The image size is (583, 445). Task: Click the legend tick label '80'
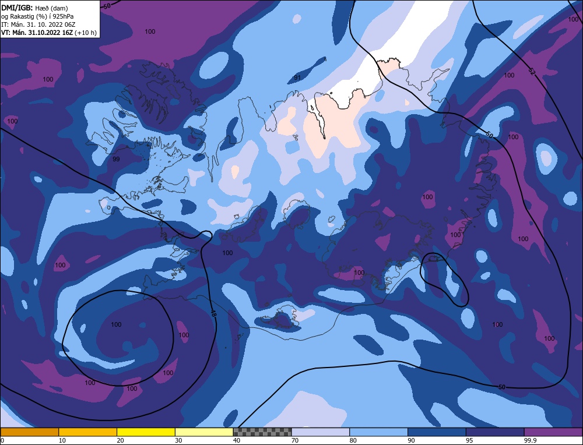tap(353, 440)
